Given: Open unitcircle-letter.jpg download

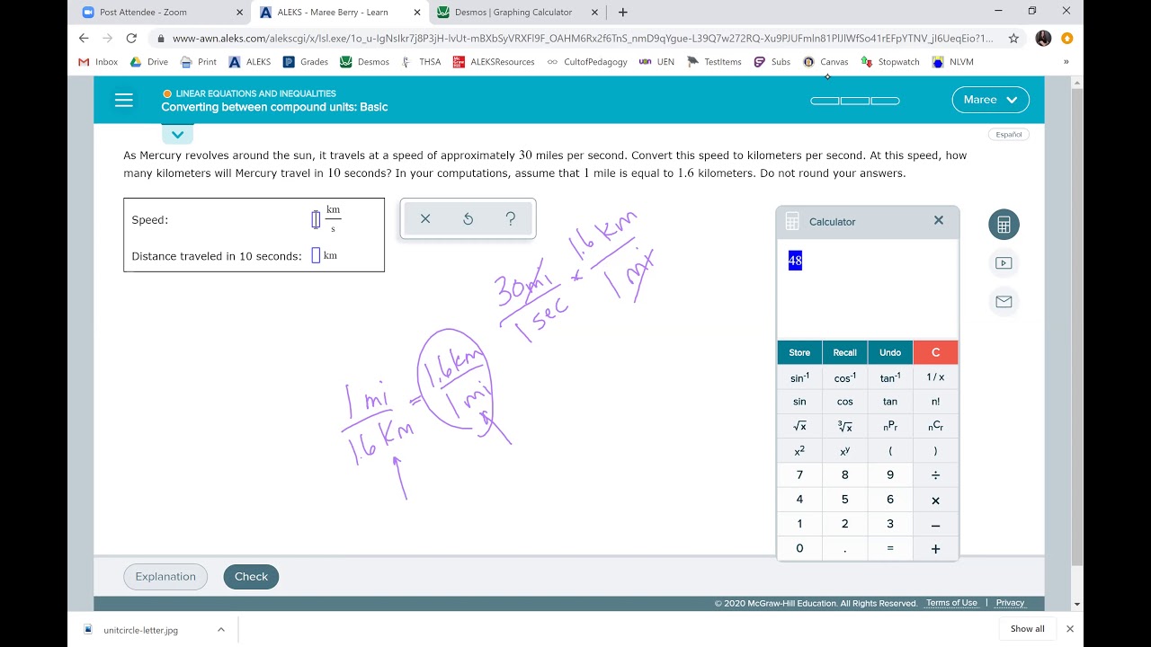Looking at the screenshot, I should pos(140,630).
